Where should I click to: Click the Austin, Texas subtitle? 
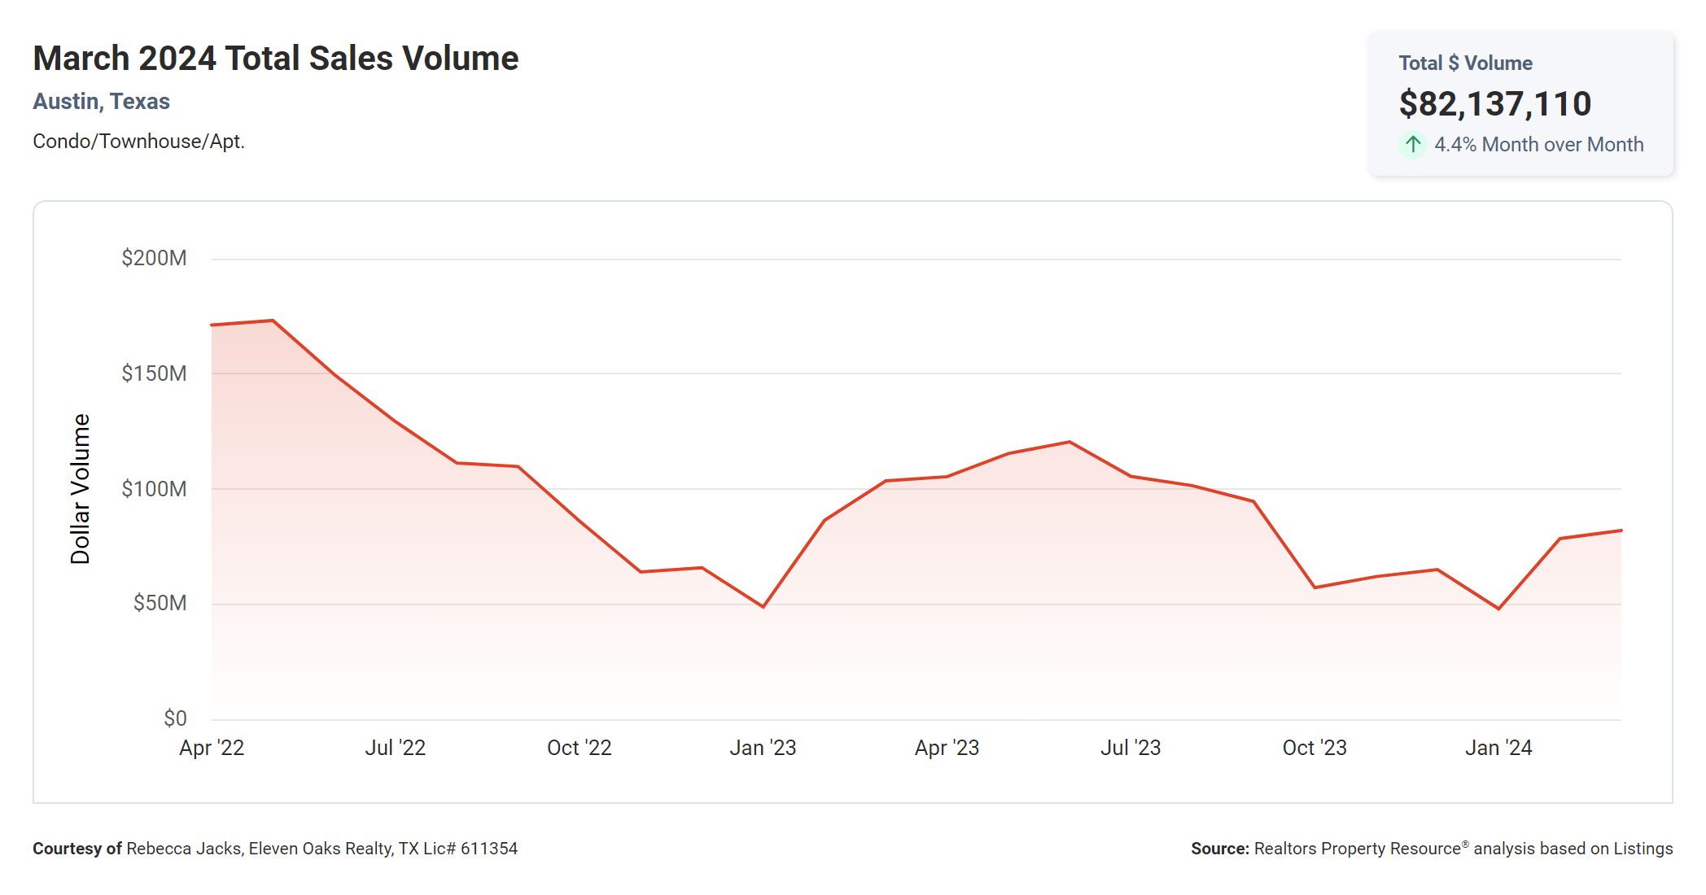101,102
